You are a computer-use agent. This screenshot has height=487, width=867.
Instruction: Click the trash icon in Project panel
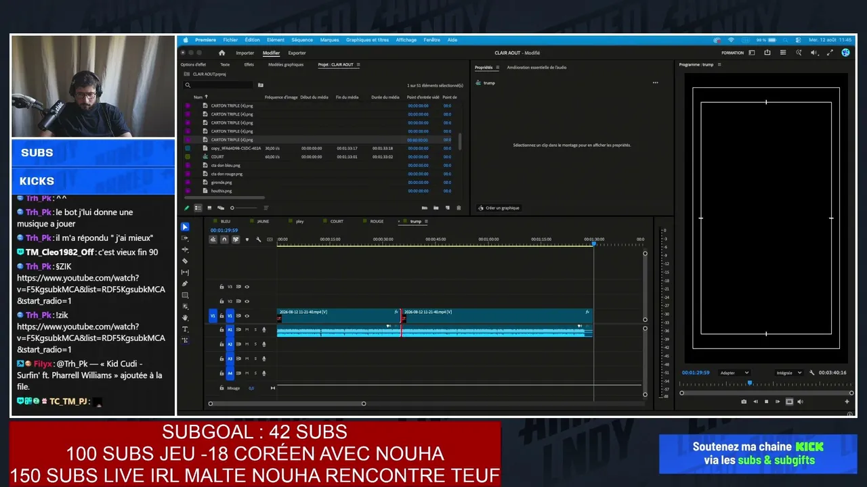(459, 208)
